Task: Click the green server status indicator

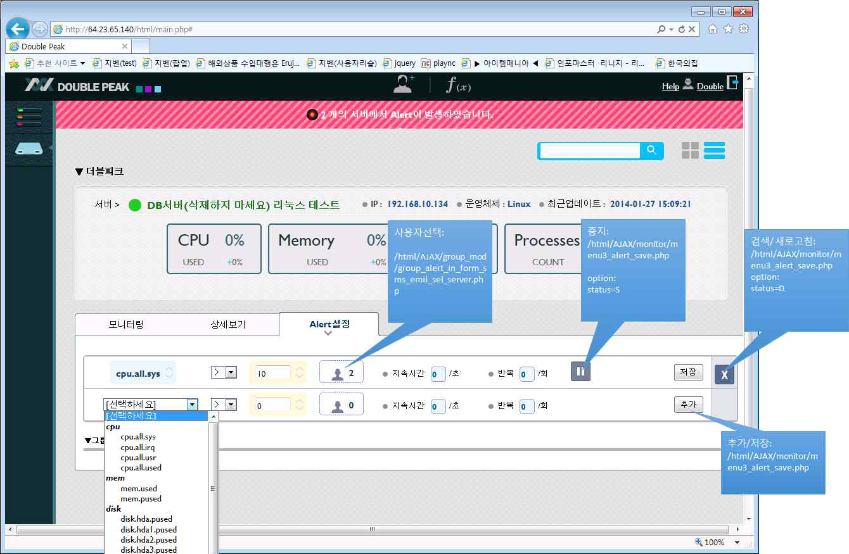Action: click(134, 205)
